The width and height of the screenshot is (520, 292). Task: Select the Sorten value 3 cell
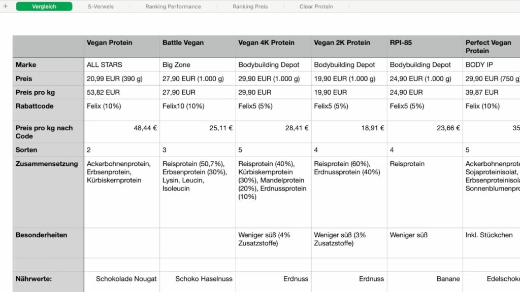click(x=198, y=150)
